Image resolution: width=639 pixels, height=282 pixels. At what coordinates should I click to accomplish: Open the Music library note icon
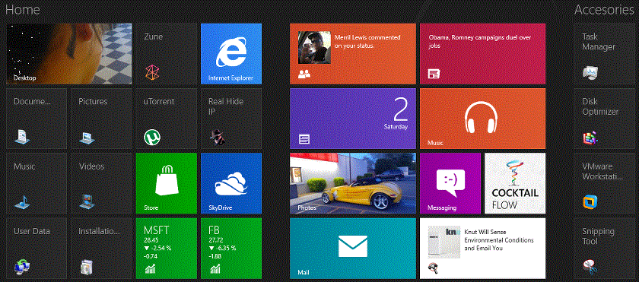pyautogui.click(x=22, y=201)
